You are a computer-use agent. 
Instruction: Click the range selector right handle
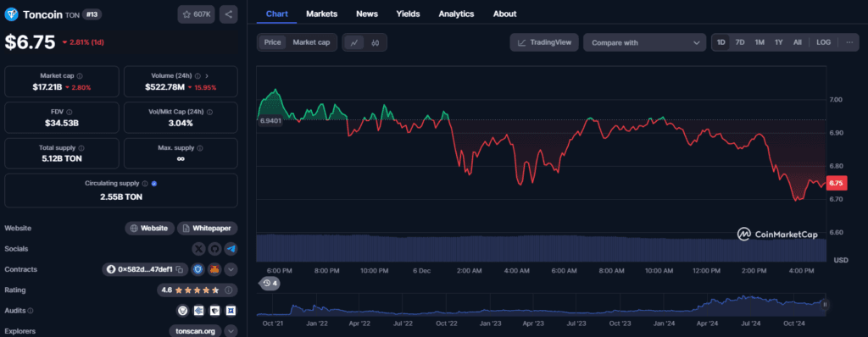(825, 304)
